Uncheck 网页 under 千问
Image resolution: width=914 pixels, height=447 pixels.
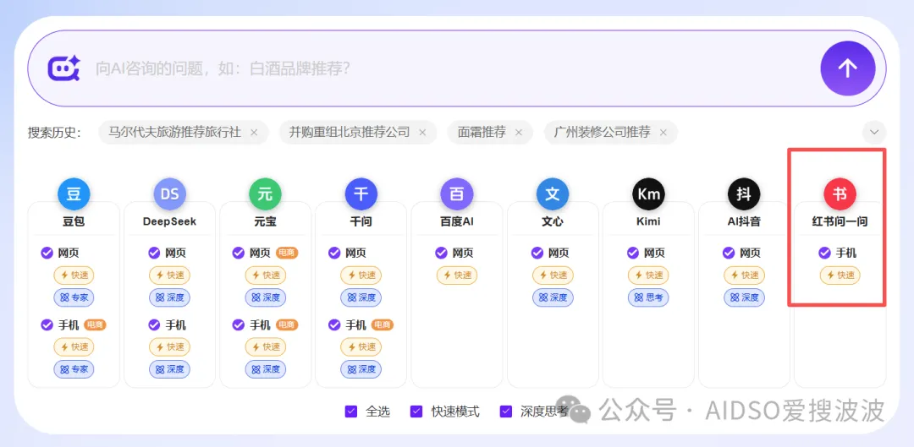334,253
